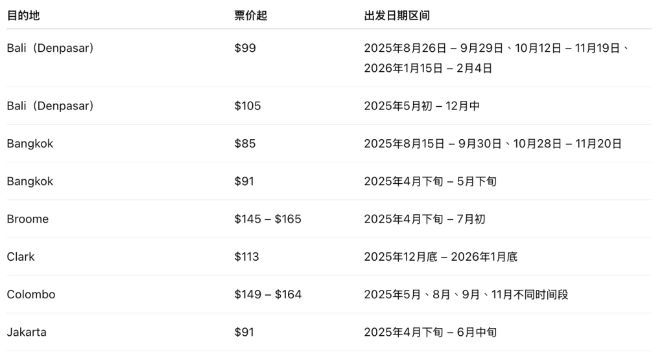Click the 出发日期区间 column header
The height and width of the screenshot is (352, 664).
coord(397,16)
